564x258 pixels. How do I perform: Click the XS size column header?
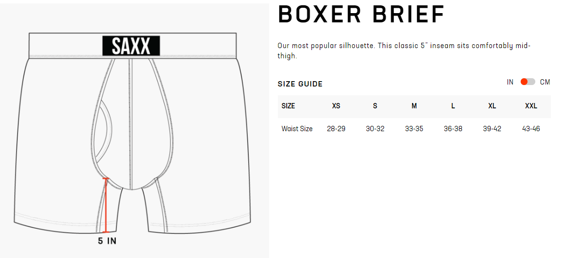[336, 106]
